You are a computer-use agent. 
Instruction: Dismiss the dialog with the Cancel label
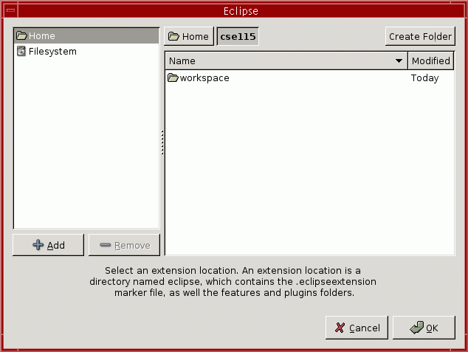(365, 328)
